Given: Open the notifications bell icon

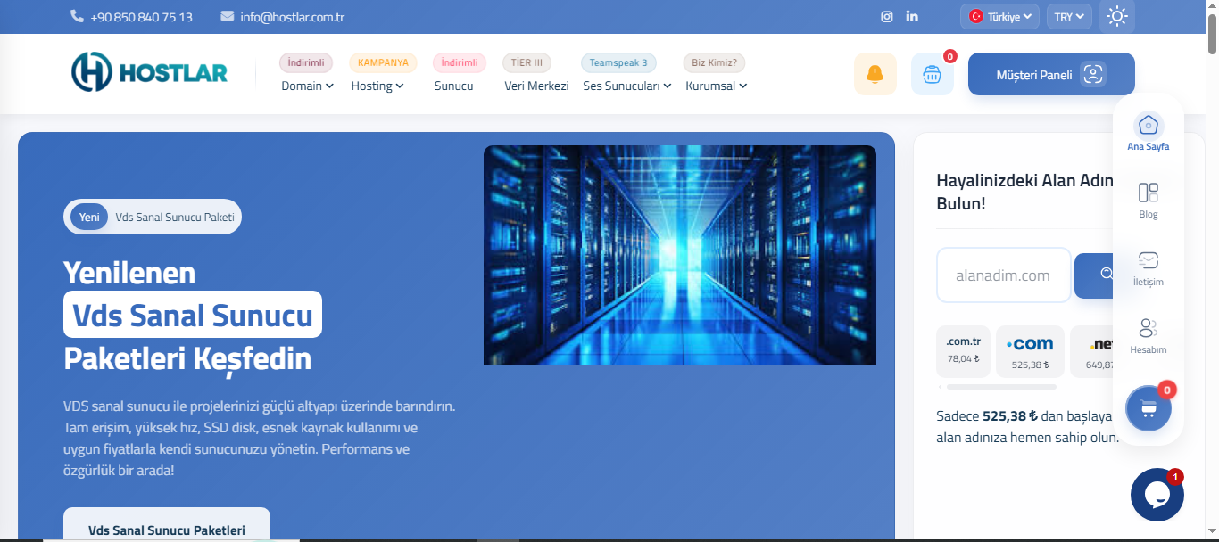Looking at the screenshot, I should (875, 74).
